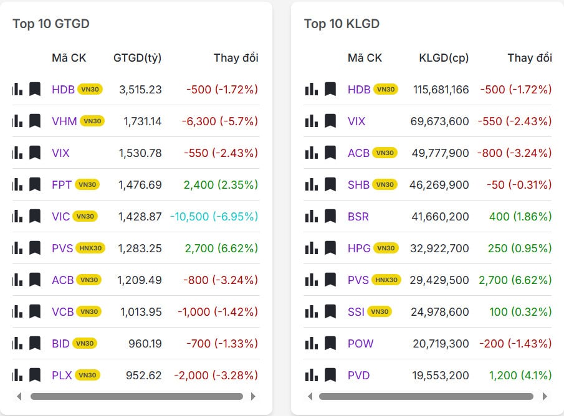Click the chart icon next to FPT
This screenshot has height=416, width=564.
pyautogui.click(x=17, y=184)
